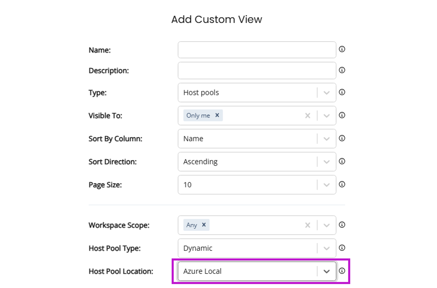Clear all Visible To selections

click(x=308, y=116)
